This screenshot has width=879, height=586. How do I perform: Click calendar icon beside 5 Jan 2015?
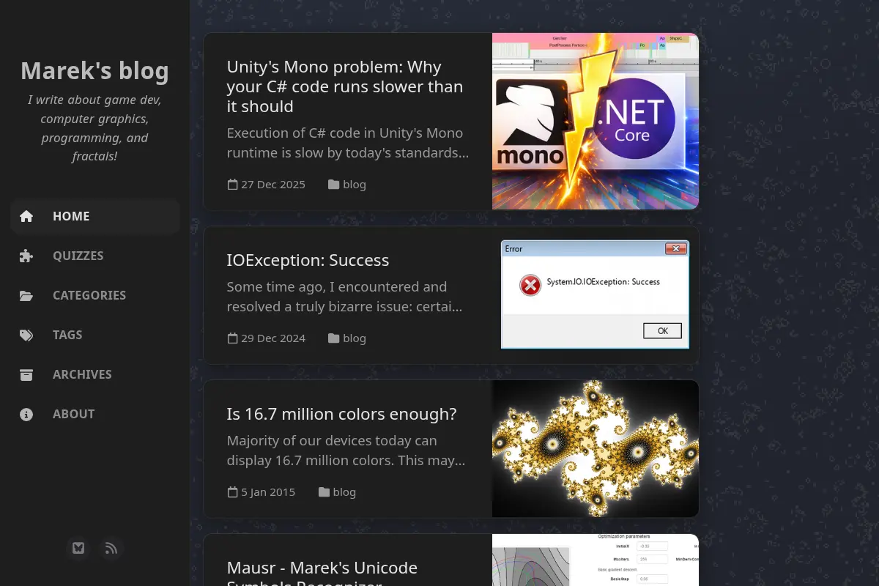pos(232,492)
